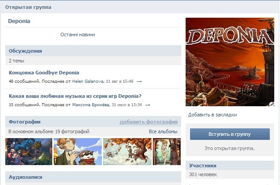Image resolution: width=280 pixels, height=185 pixels.
Task: Join the group with Вступить в группу
Action: point(230,134)
